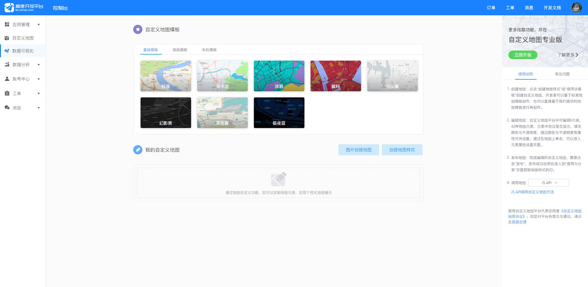588x287 pixels.
Task: Switch to the 高级模板 tab
Action: point(179,49)
